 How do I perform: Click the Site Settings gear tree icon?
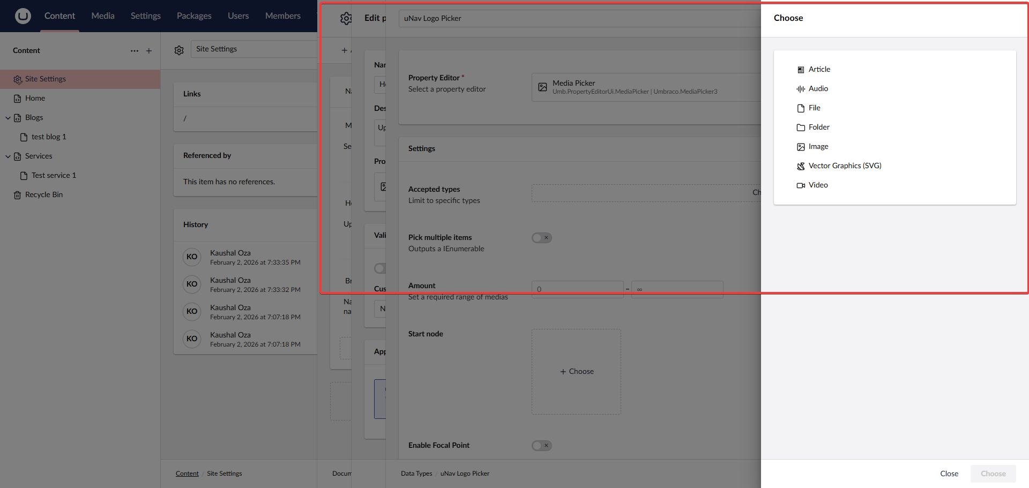(x=18, y=79)
